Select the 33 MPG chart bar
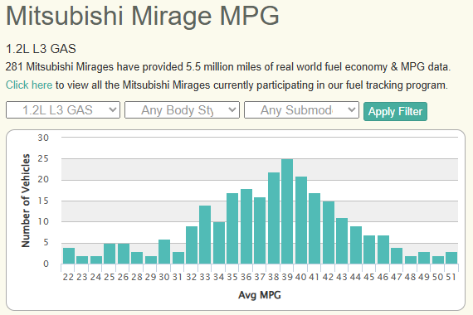 click(x=205, y=235)
